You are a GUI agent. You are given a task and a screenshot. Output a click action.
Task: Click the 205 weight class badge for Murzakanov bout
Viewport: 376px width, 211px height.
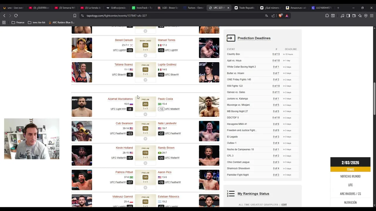pos(145,104)
